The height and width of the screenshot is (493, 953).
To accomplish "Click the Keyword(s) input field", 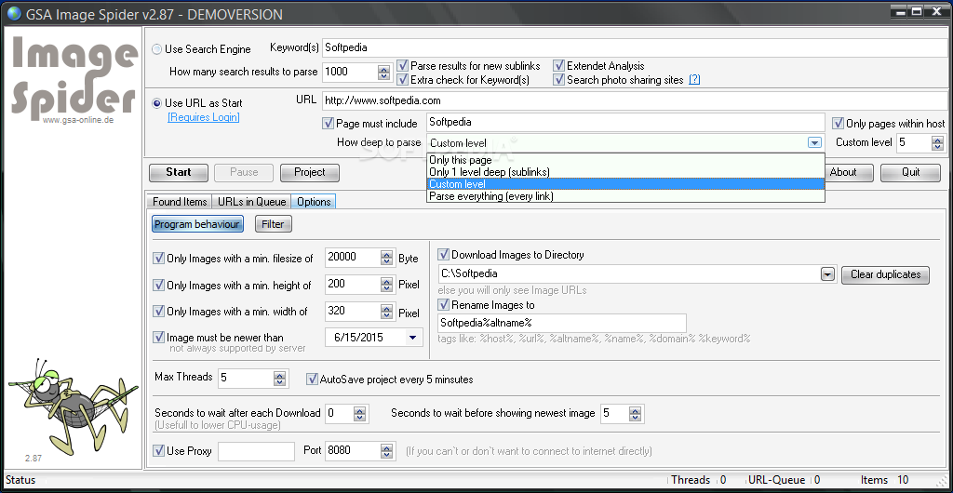I will pyautogui.click(x=636, y=47).
